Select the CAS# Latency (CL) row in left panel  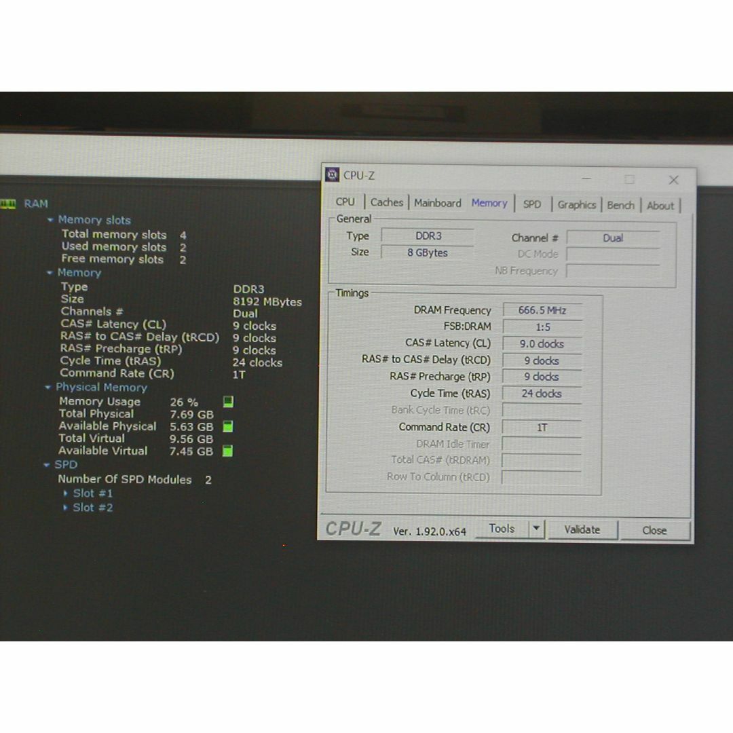tap(168, 325)
